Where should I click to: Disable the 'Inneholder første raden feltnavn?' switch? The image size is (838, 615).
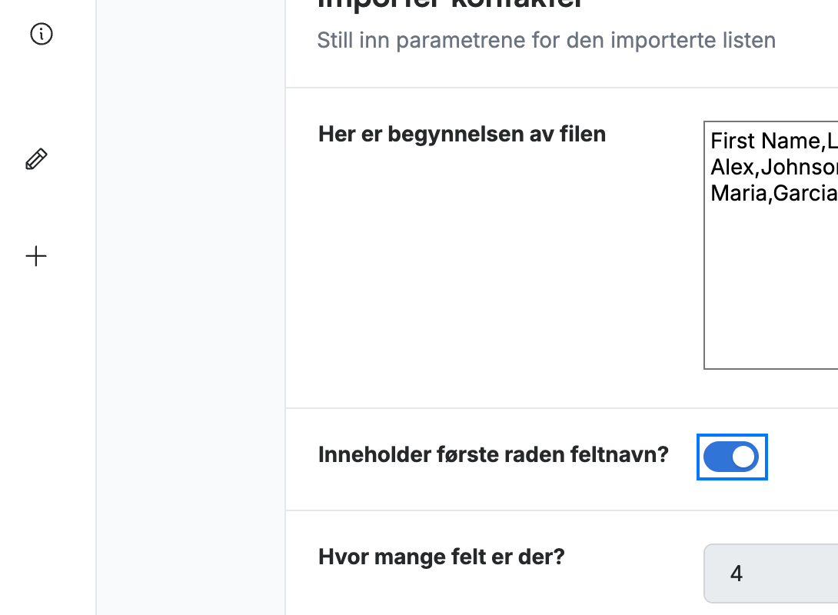coord(731,457)
